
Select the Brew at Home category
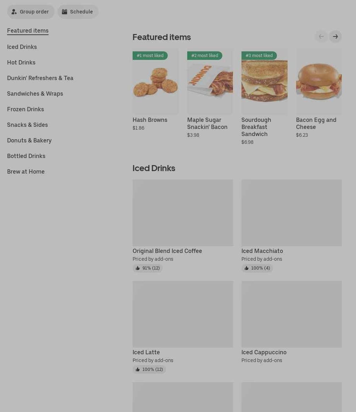[26, 171]
